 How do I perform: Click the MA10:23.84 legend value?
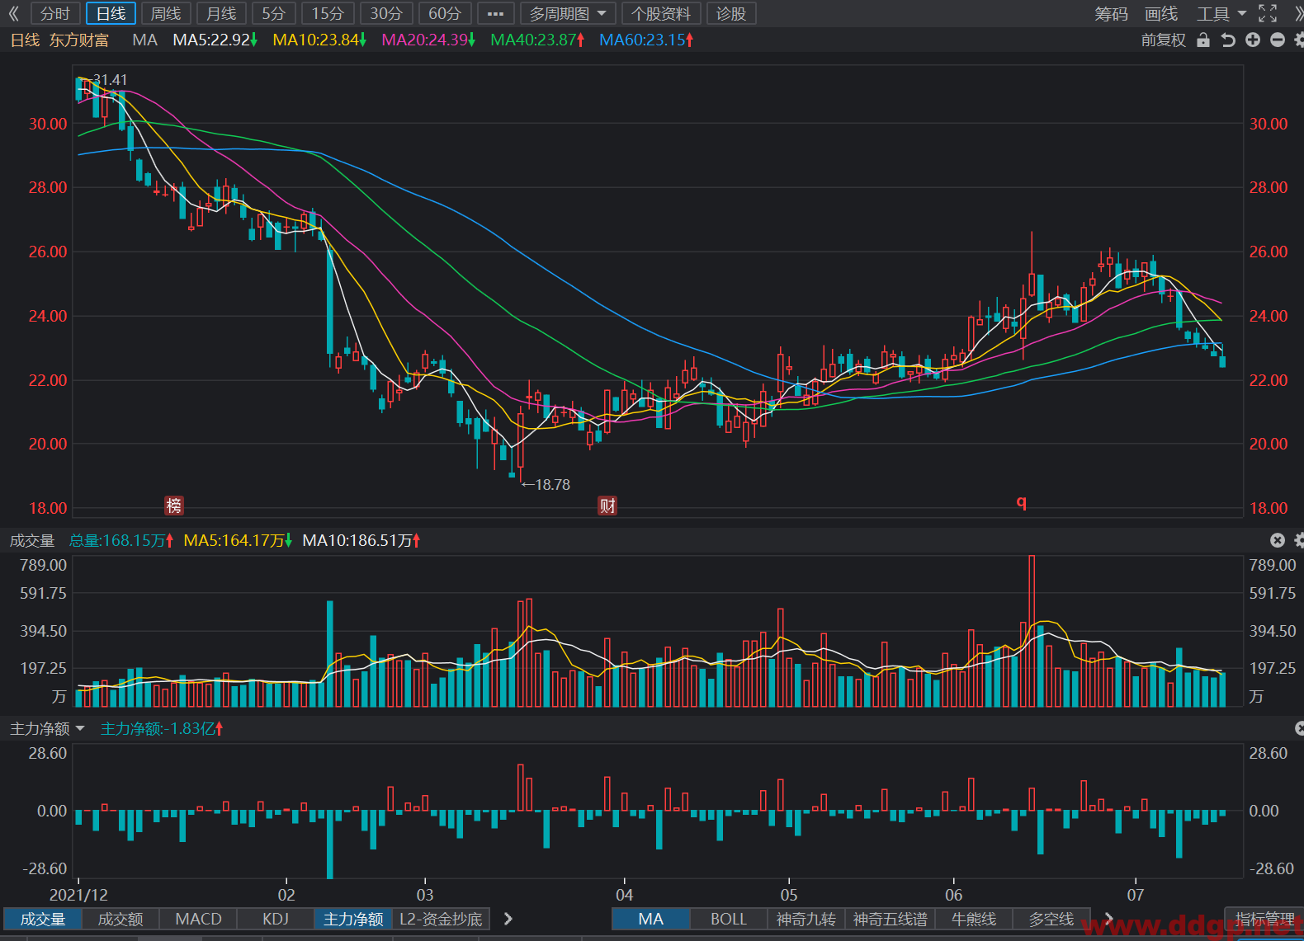(x=319, y=40)
